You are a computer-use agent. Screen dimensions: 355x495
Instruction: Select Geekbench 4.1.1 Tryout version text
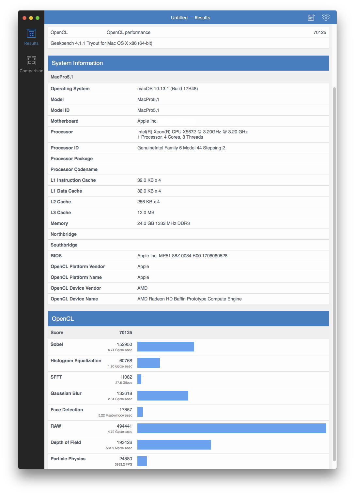click(101, 43)
